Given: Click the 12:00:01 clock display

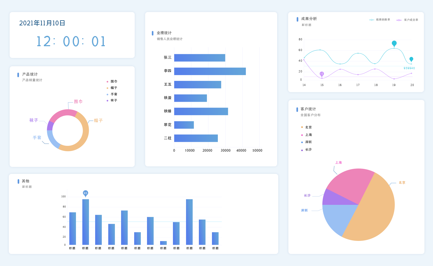Looking at the screenshot, I should click(x=71, y=42).
